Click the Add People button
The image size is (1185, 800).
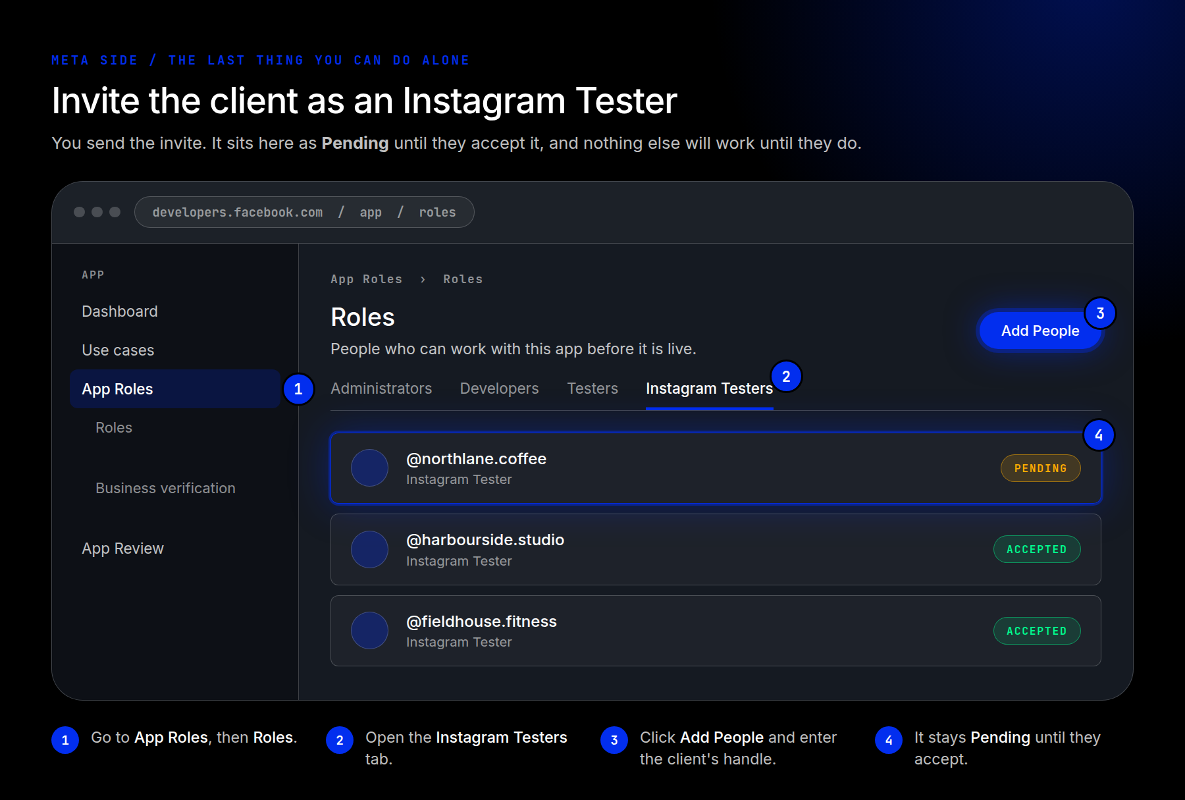point(1040,331)
